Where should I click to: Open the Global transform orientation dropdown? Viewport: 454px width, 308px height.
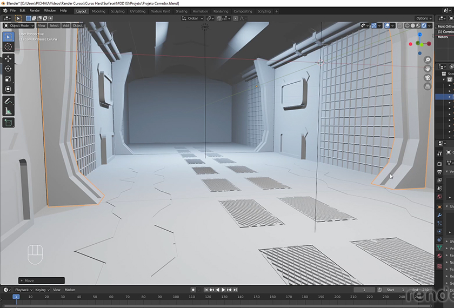192,18
